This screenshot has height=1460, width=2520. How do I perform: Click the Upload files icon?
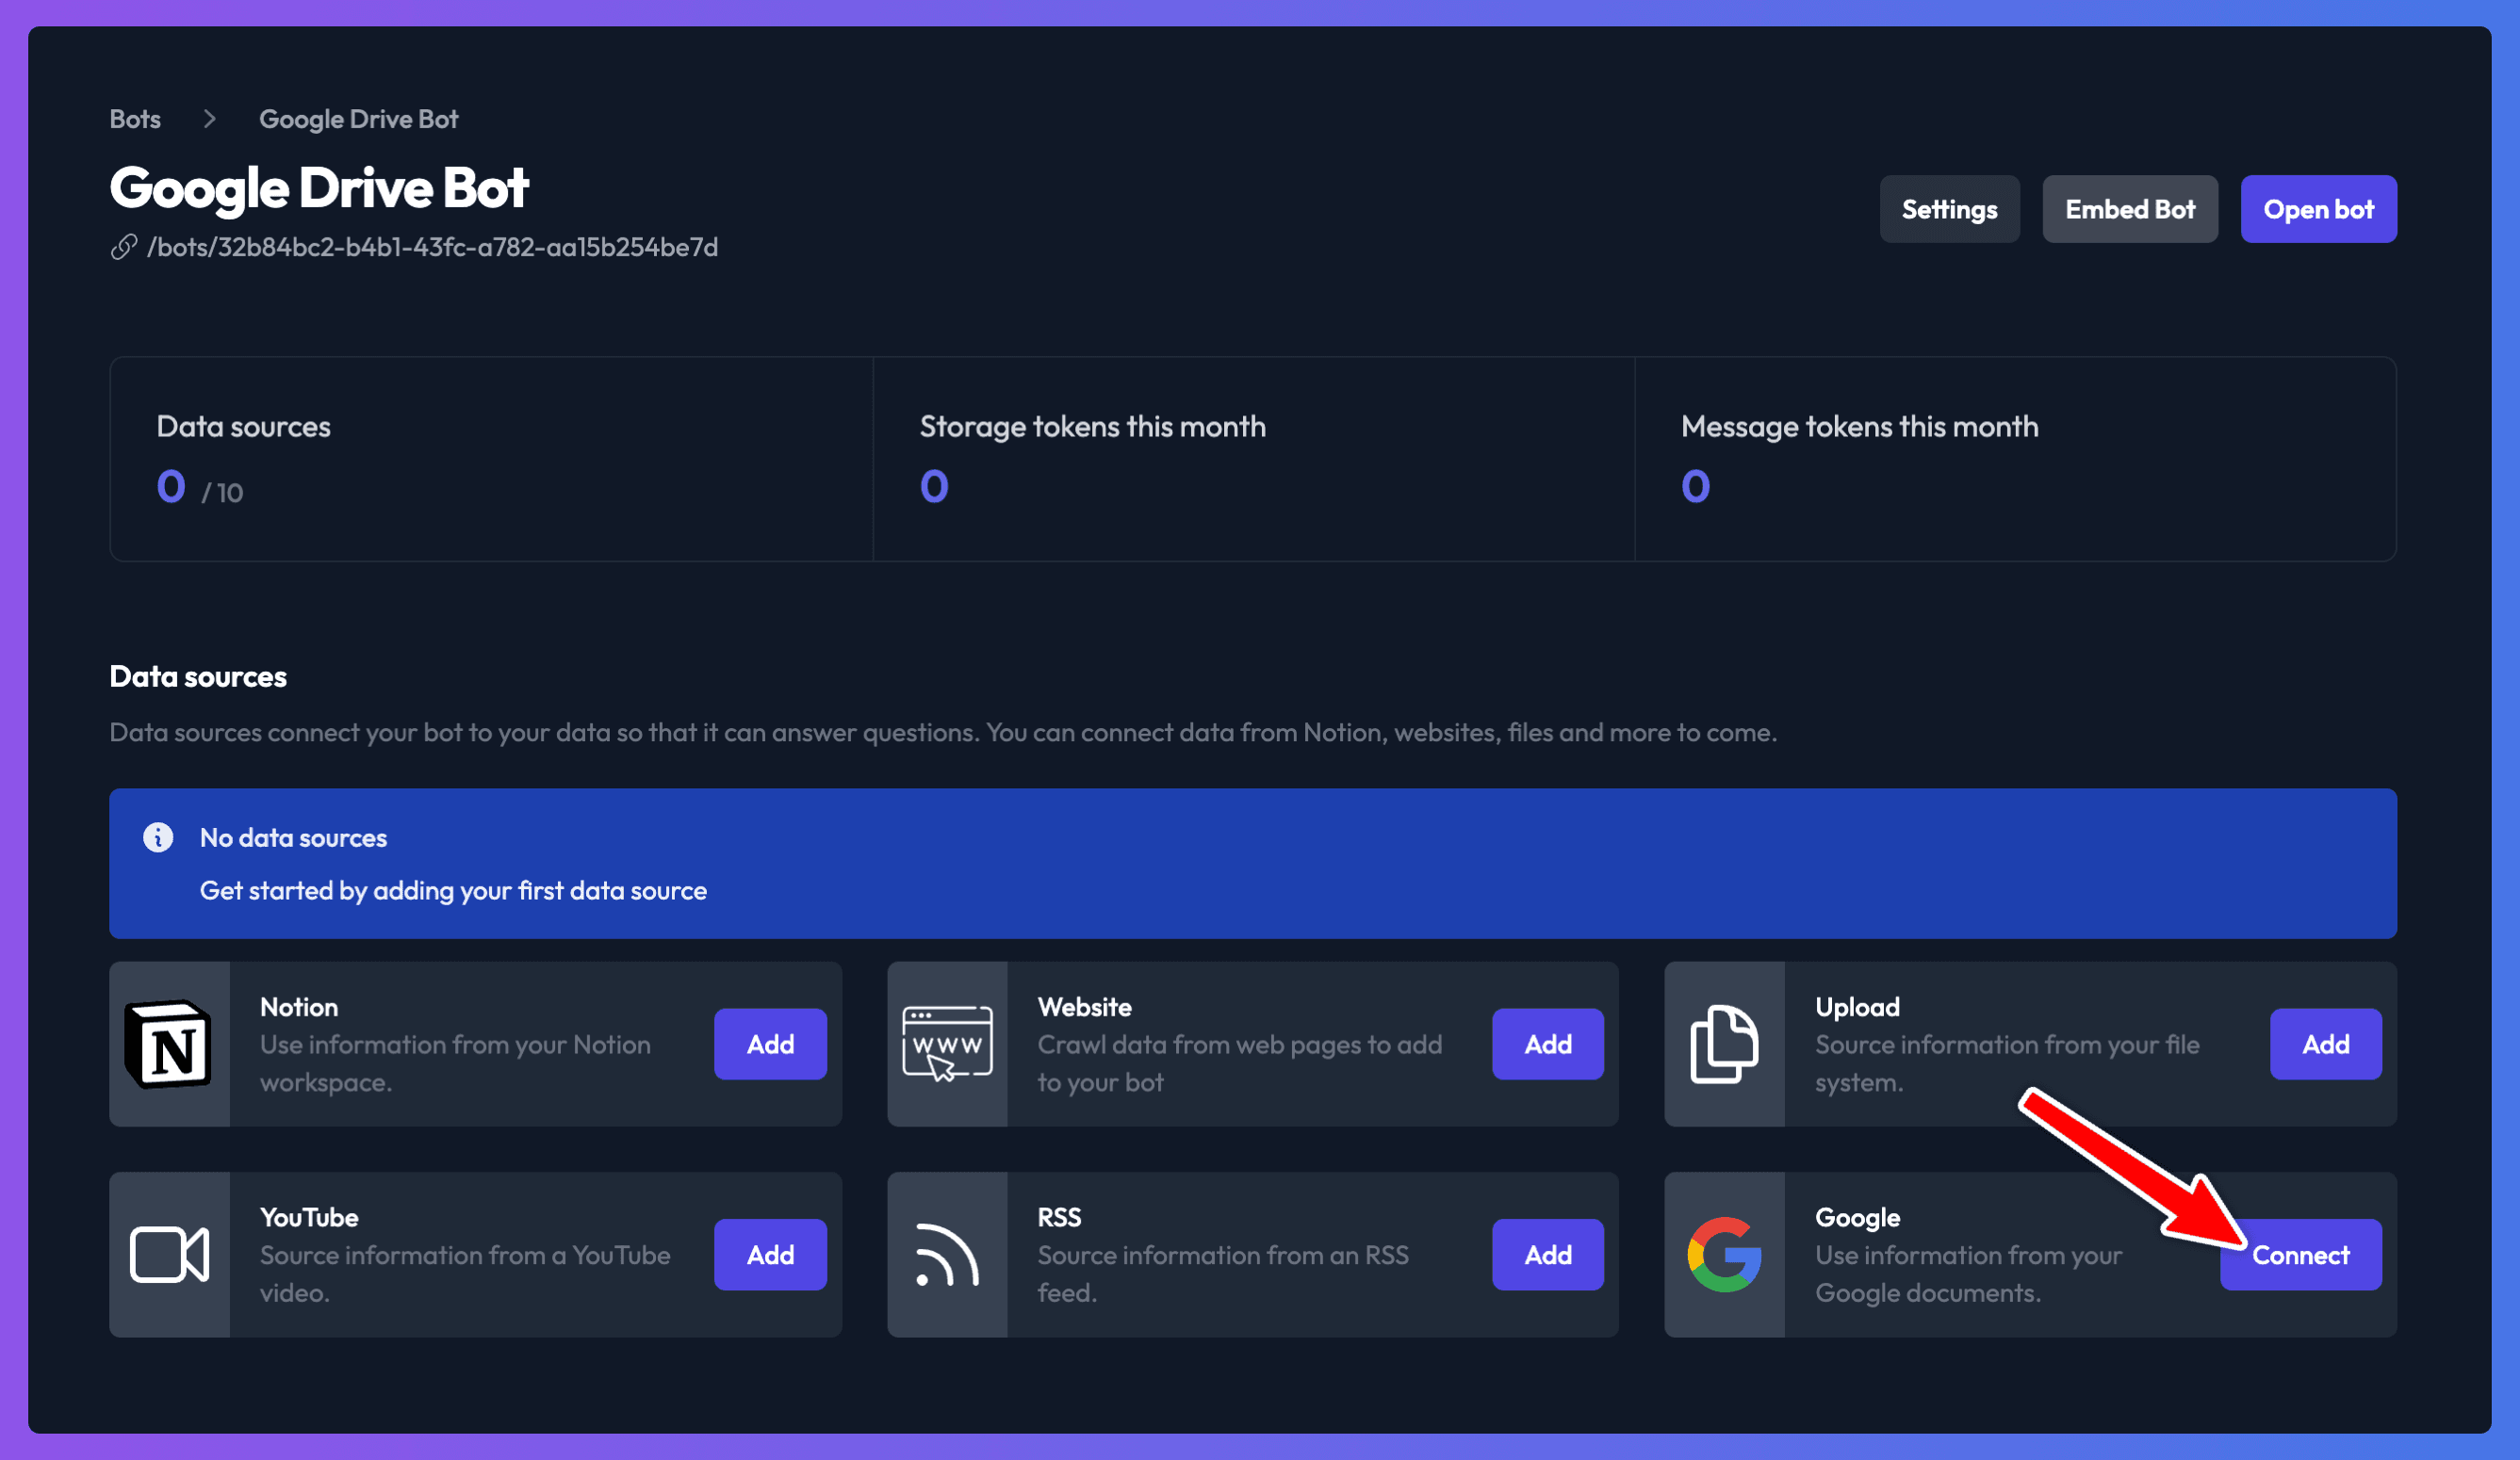click(1724, 1045)
